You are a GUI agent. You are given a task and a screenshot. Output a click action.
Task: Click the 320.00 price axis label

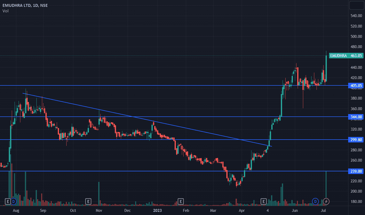coord(356,129)
